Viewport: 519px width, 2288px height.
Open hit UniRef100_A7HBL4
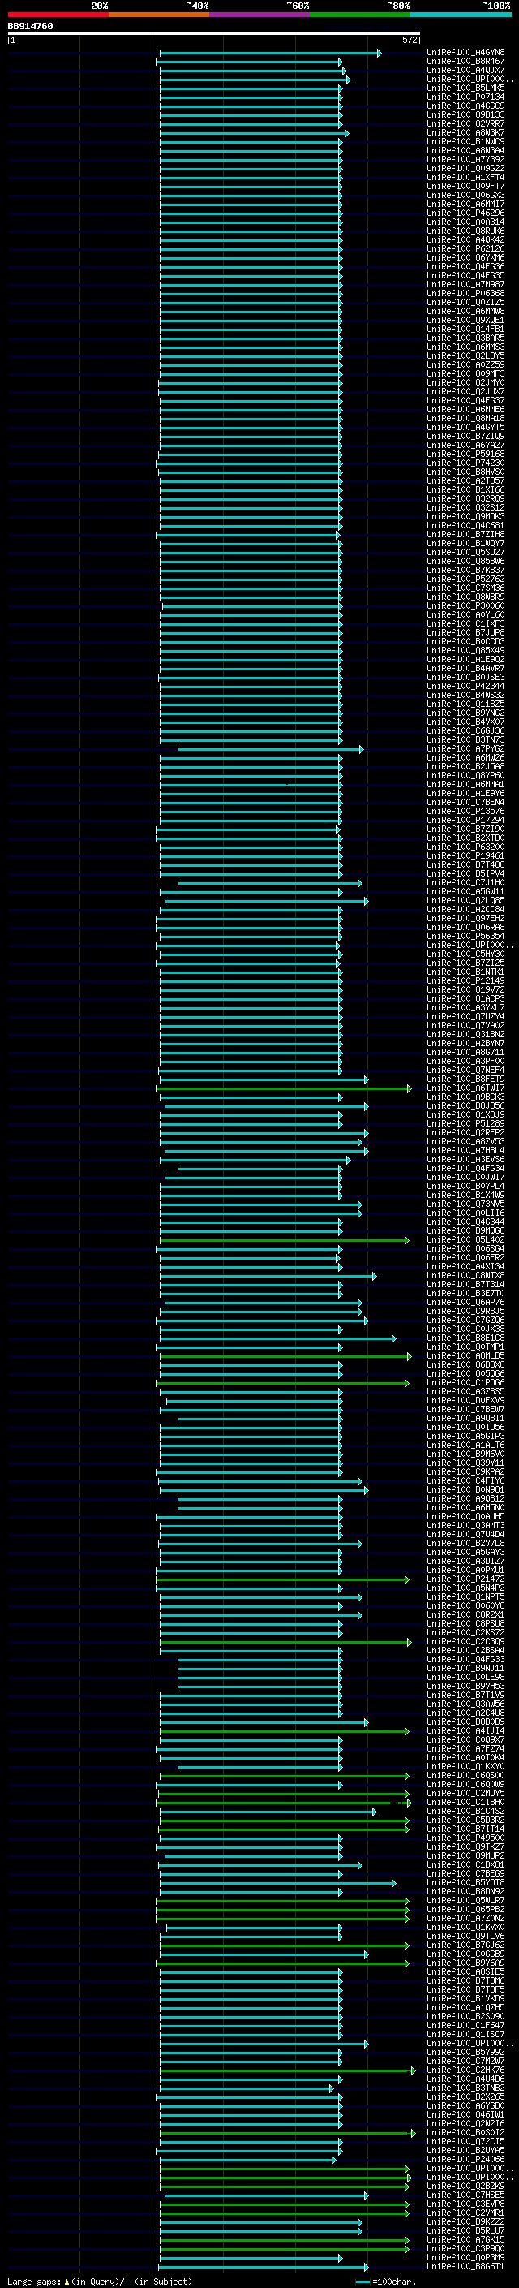[x=465, y=1150]
